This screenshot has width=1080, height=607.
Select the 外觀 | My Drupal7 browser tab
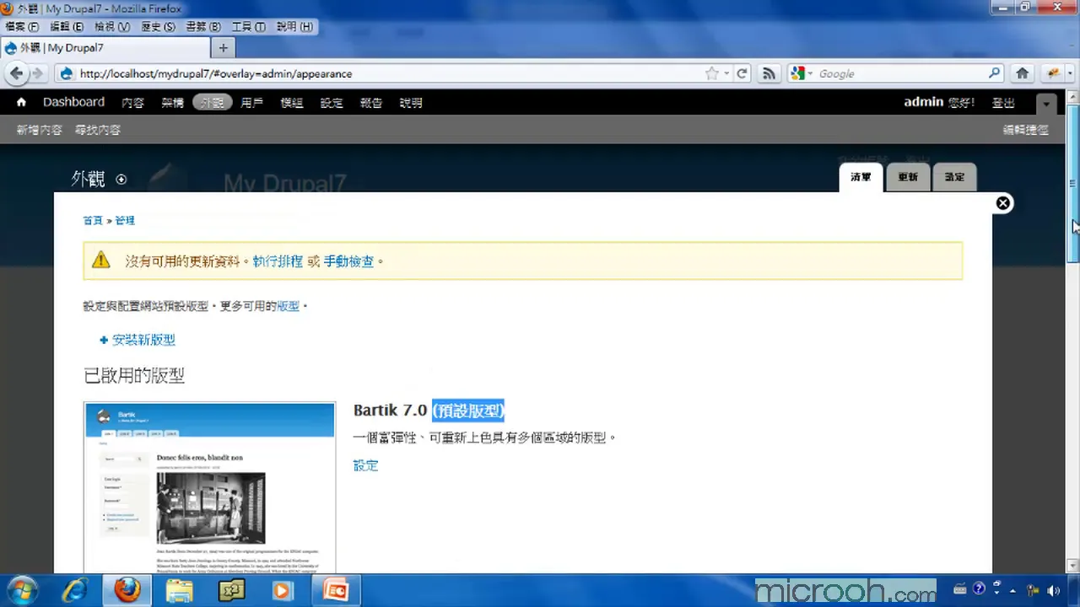(x=105, y=48)
